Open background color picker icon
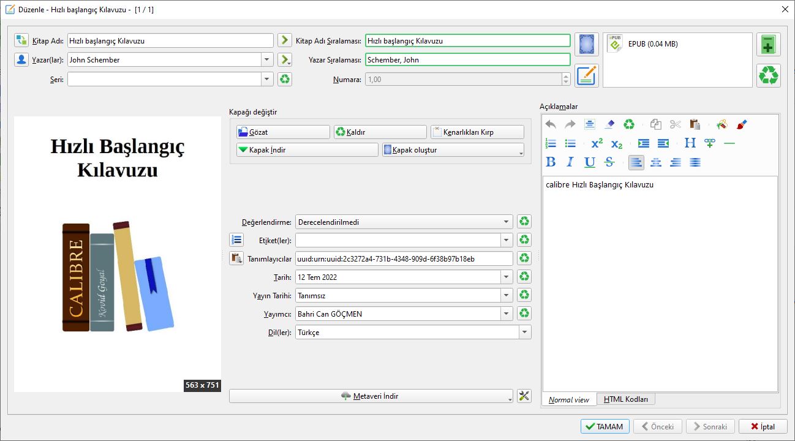The height and width of the screenshot is (441, 795). point(722,124)
